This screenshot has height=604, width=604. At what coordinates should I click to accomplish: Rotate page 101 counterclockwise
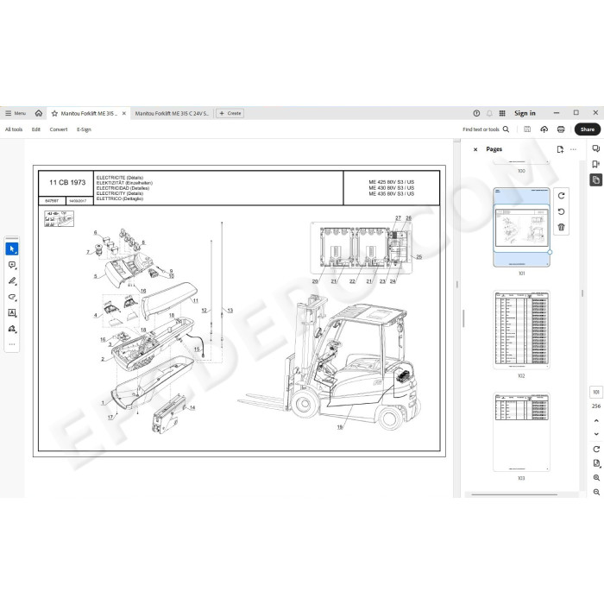(x=561, y=211)
